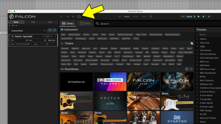Toggle the right sidebar panel icon

[x=151, y=17]
